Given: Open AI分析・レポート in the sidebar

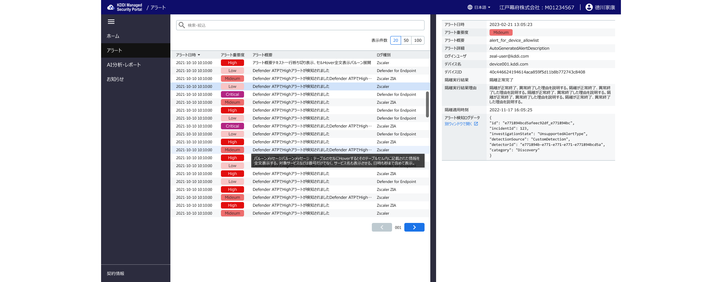Looking at the screenshot, I should pyautogui.click(x=123, y=65).
